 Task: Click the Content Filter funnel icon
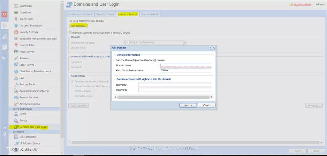pyautogui.click(x=16, y=45)
